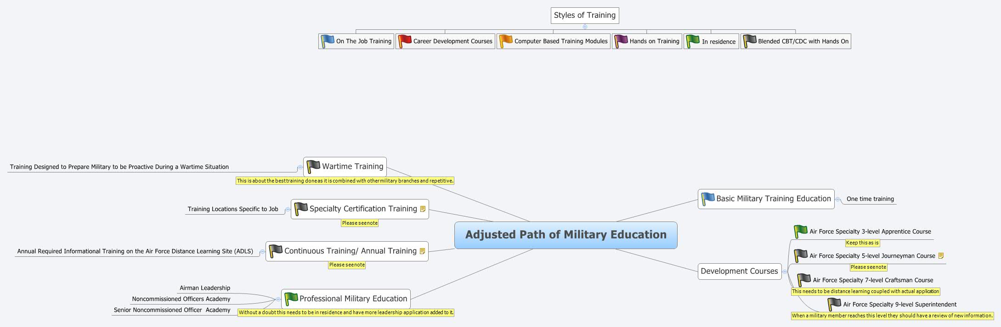Image resolution: width=1001 pixels, height=327 pixels.
Task: Select the Specialty Certification Training topic text
Action: pos(363,209)
